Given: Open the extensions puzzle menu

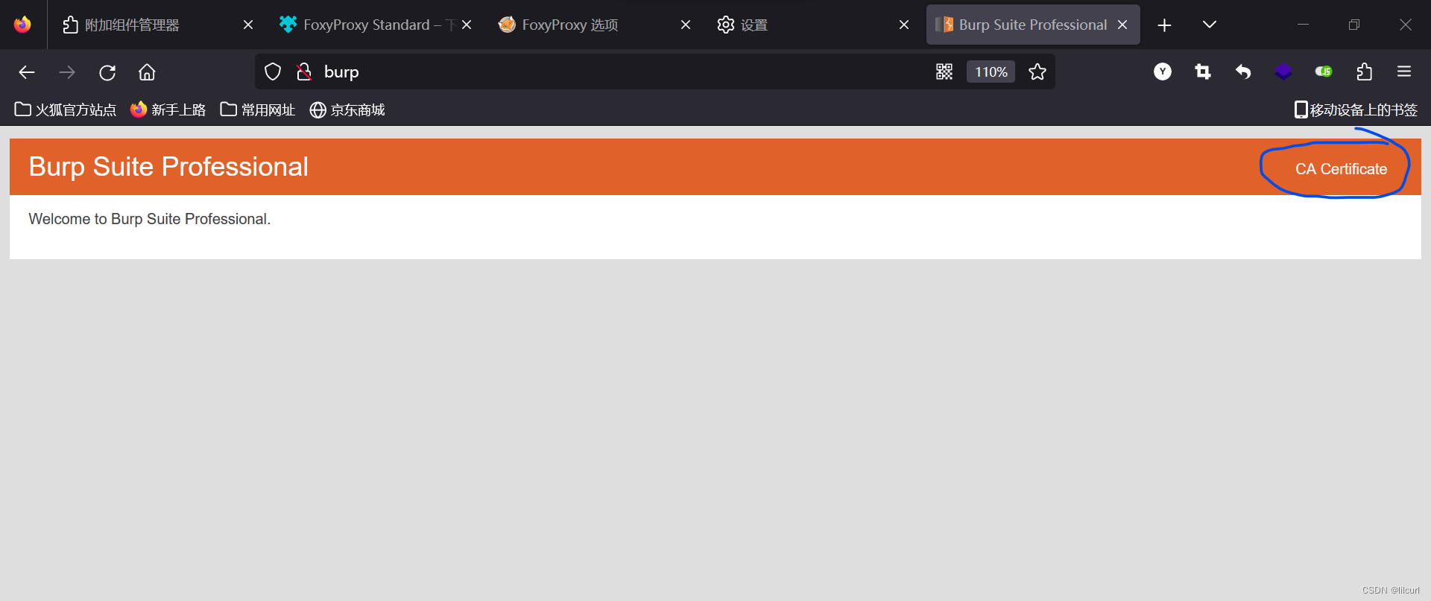Looking at the screenshot, I should [x=1364, y=71].
